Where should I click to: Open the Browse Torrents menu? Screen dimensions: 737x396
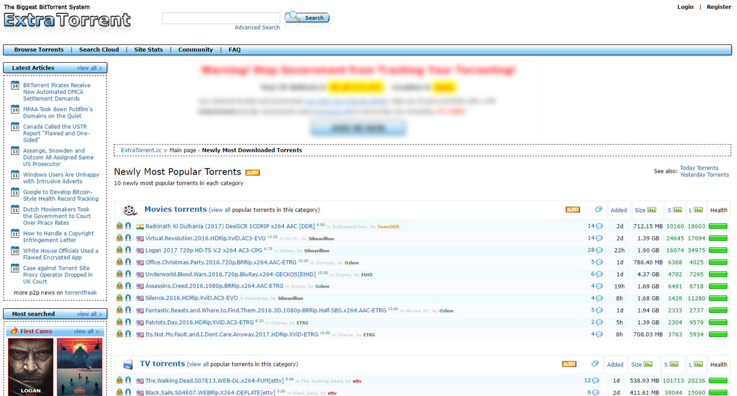[x=39, y=50]
